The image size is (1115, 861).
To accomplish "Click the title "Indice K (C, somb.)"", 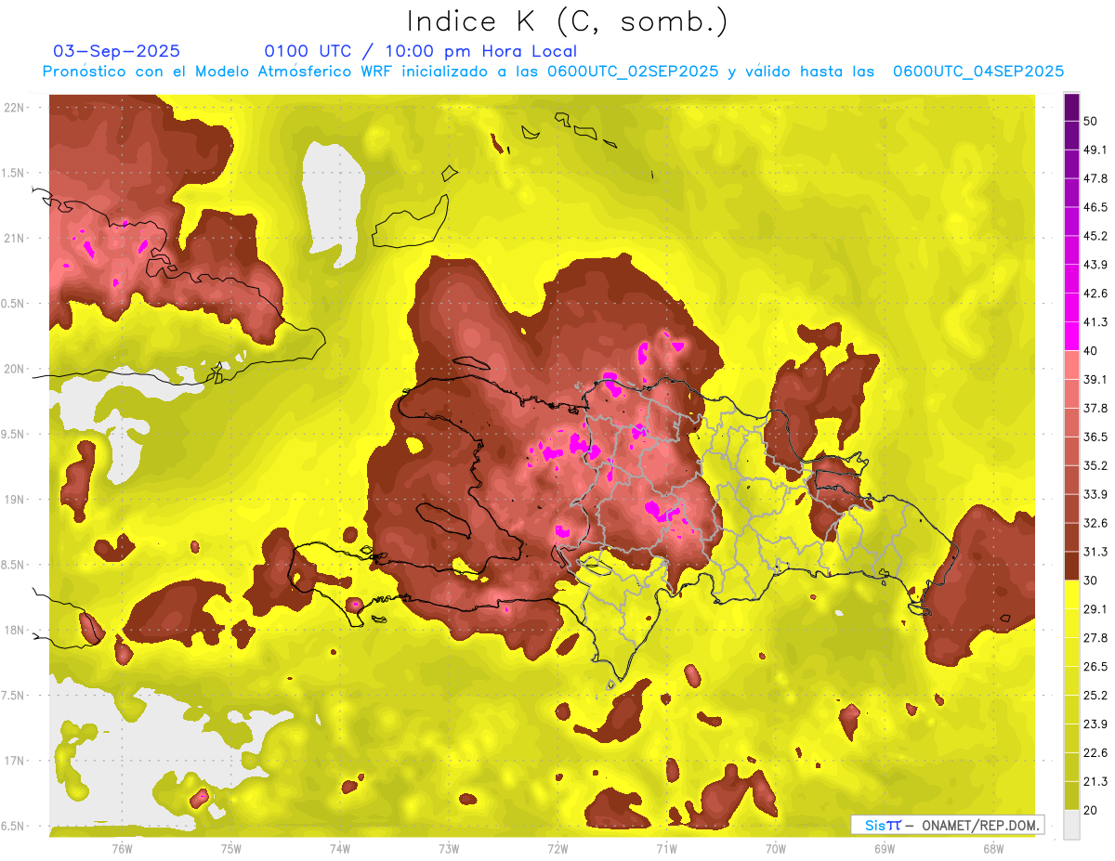I will pos(568,20).
